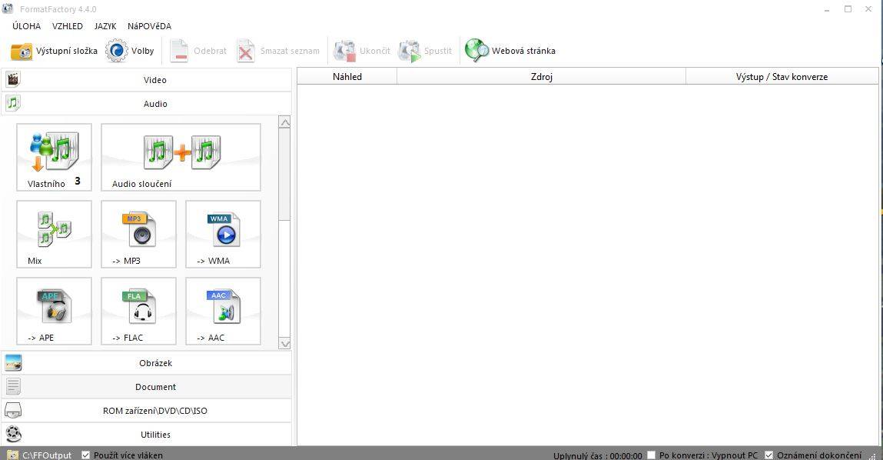Open Volby options settings
Screen dimensions: 883x460
[x=130, y=51]
